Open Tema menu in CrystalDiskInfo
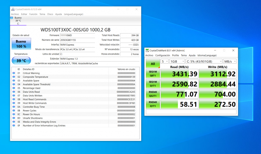This screenshot has height=154, width=261. (x=42, y=14)
